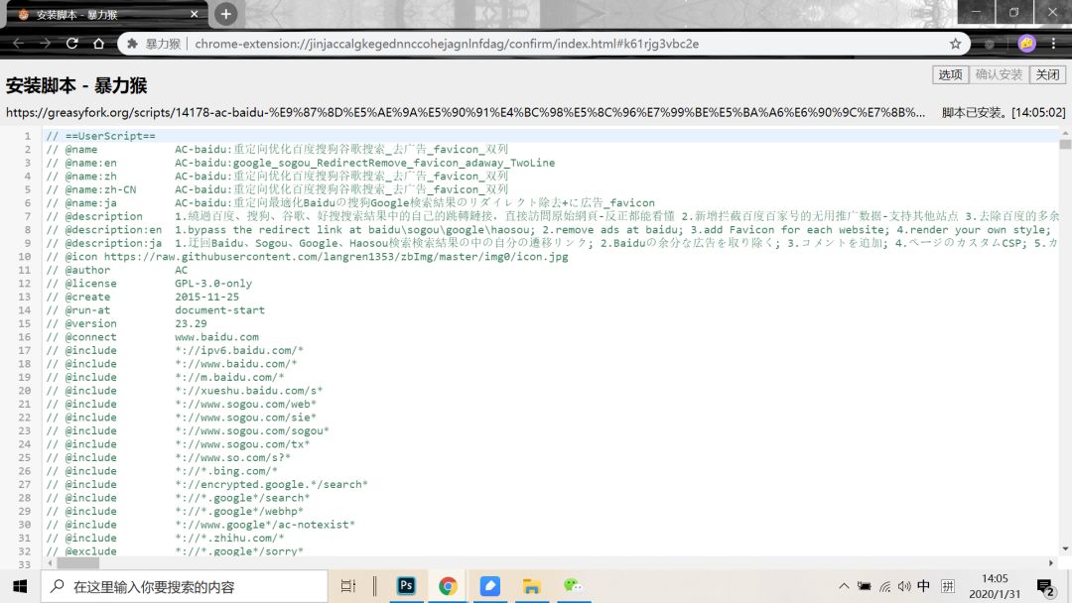
Task: Open the Violentmonkey extension icon in toolbar
Action: point(989,44)
